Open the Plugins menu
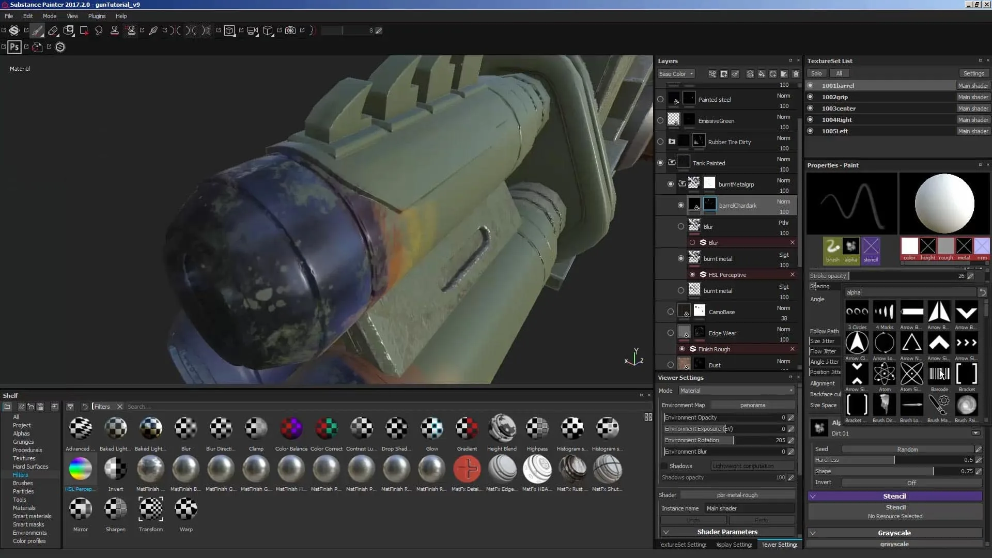992x558 pixels. tap(97, 16)
